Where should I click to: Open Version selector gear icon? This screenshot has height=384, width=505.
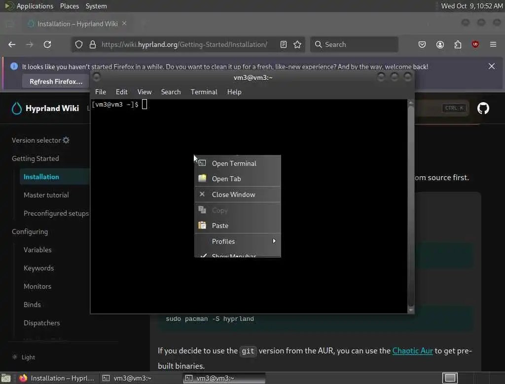[66, 140]
